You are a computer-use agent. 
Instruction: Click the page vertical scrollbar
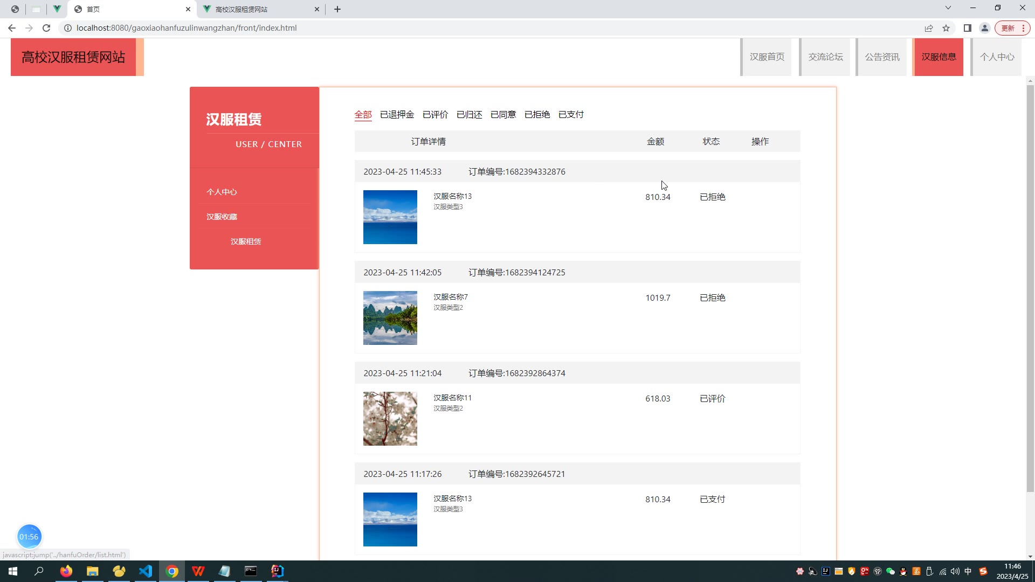click(1030, 286)
